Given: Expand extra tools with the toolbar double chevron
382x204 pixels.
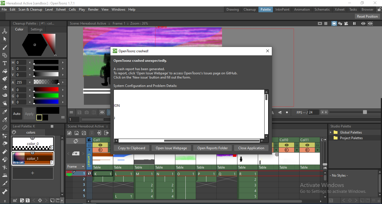Looking at the screenshot, I should pos(4,201).
